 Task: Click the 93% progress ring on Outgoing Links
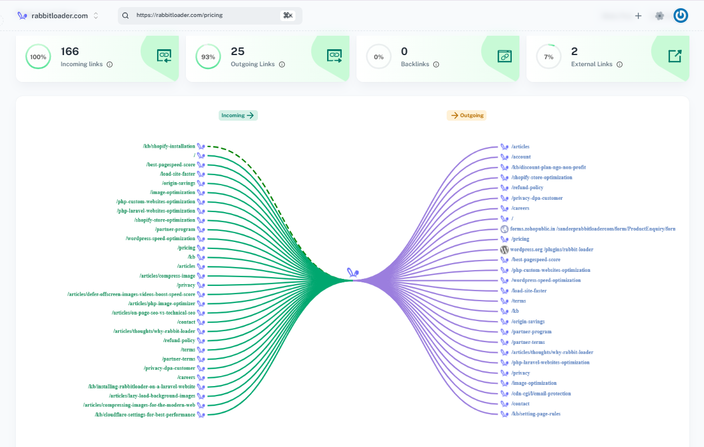tap(208, 57)
